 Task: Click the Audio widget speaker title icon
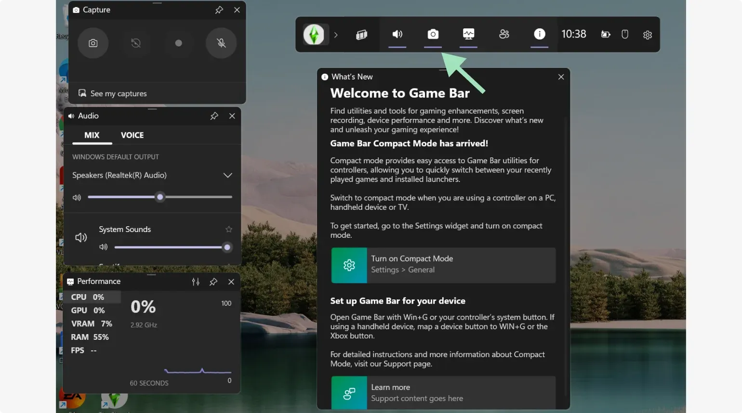(71, 116)
